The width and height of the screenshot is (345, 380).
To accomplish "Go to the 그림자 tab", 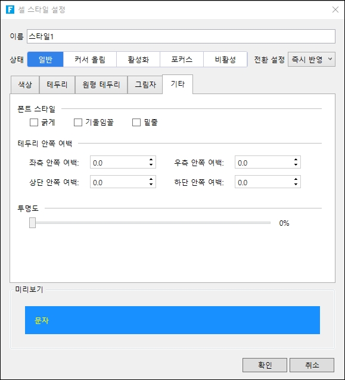I will pyautogui.click(x=145, y=85).
